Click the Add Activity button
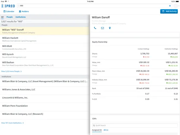The width and height of the screenshot is (180, 135). click(x=169, y=11)
